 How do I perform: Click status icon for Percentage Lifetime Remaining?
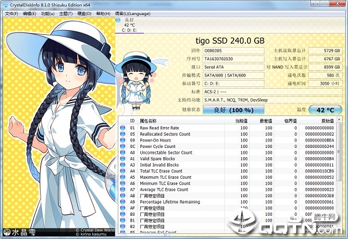pos(122,202)
